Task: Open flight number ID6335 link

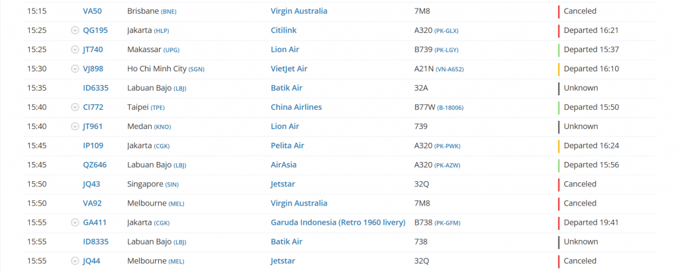Action: pos(95,88)
